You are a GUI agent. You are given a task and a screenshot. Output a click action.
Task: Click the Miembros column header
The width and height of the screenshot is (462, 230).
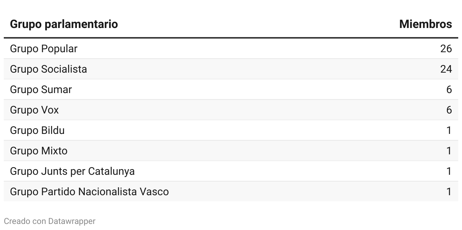click(426, 24)
